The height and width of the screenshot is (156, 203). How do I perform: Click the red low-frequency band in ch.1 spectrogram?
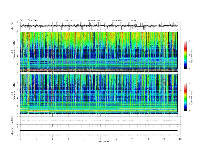tap(99, 70)
